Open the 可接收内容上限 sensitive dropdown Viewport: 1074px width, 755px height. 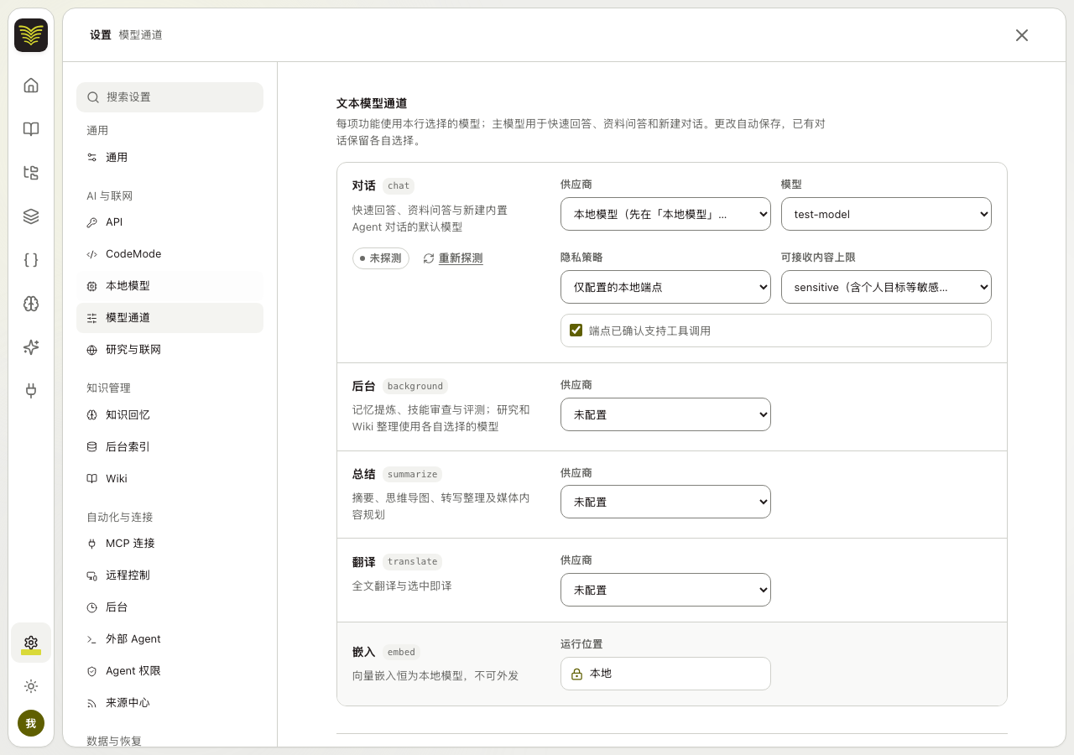[x=886, y=287]
